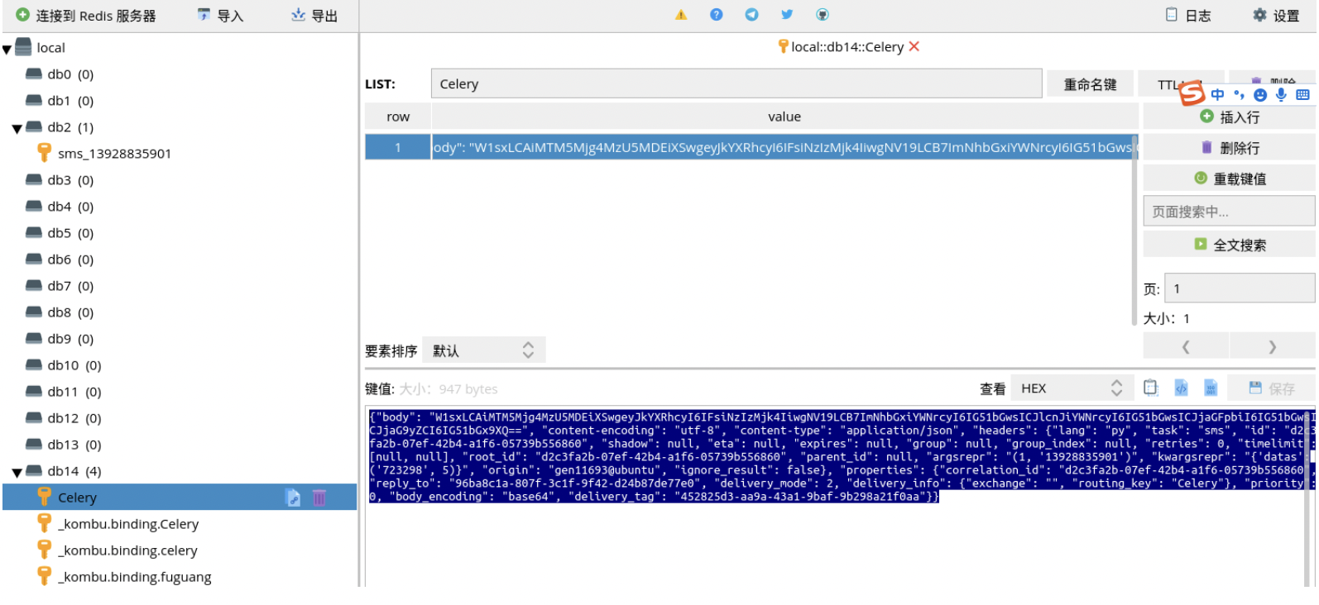Screen dimensions: 1319x605
Task: Go to next page arrow
Action: (1273, 346)
